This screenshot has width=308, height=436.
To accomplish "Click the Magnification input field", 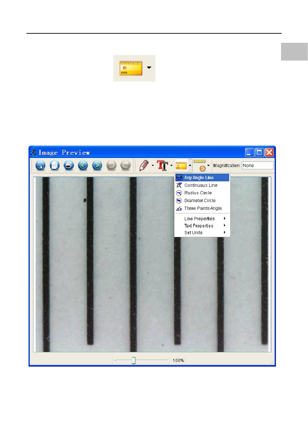I will point(258,165).
